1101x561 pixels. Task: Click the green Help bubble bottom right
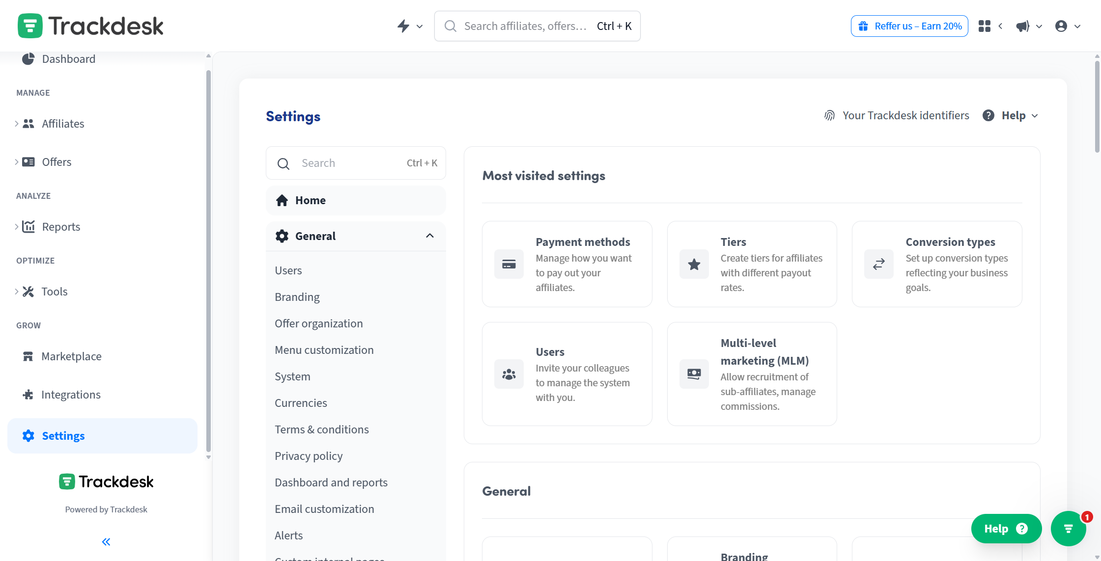point(1006,529)
